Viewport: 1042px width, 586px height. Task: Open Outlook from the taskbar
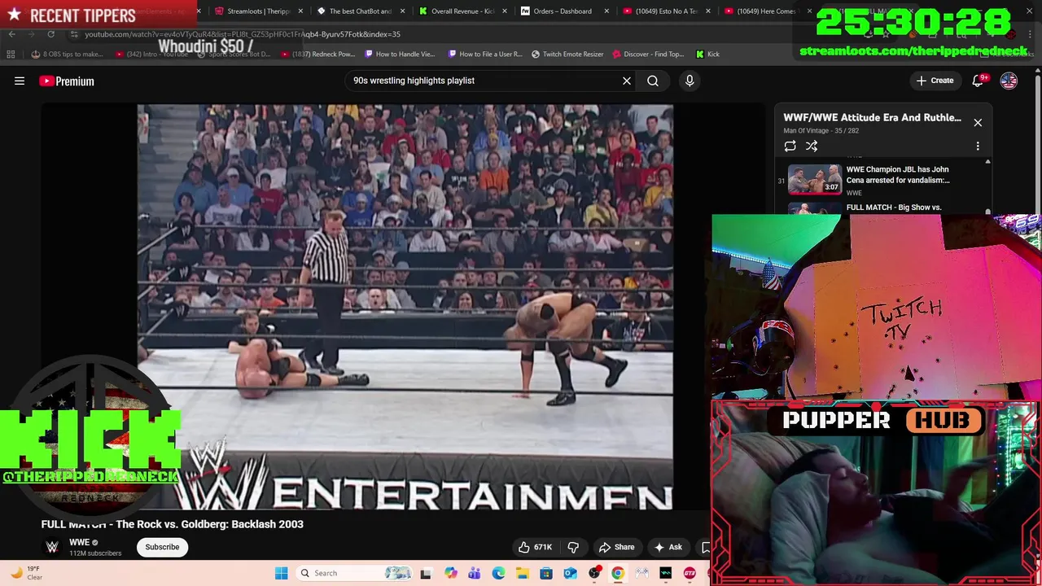[570, 573]
